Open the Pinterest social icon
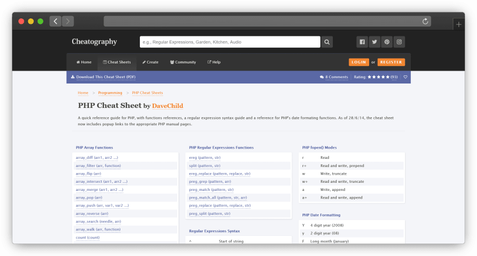 [x=386, y=42]
